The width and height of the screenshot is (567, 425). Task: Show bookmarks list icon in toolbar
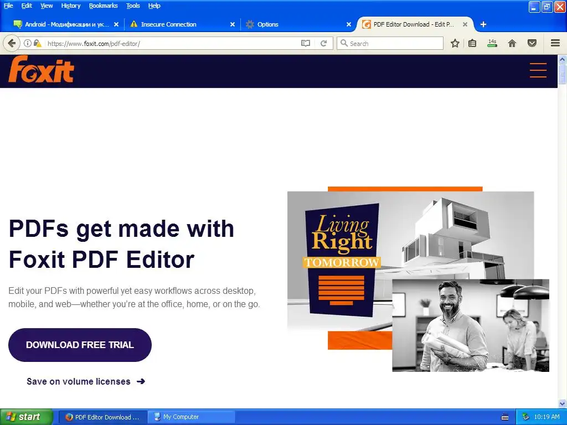472,43
